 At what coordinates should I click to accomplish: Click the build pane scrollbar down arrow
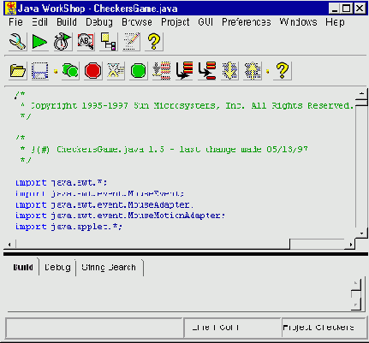coord(355,305)
